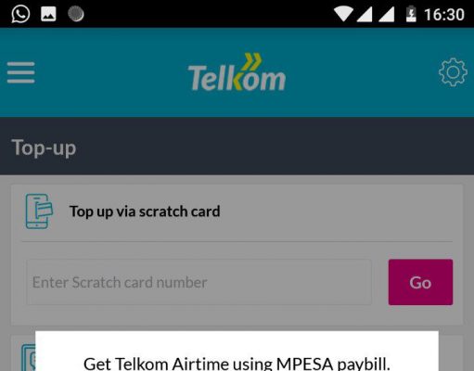
Task: Tap the Top-up section title bar
Action: (x=237, y=146)
